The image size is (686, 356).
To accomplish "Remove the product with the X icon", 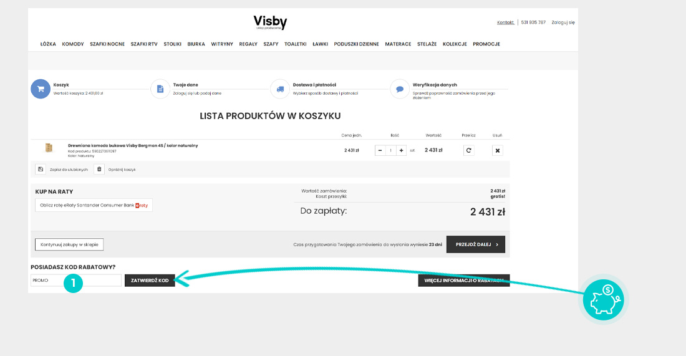I will coord(498,150).
